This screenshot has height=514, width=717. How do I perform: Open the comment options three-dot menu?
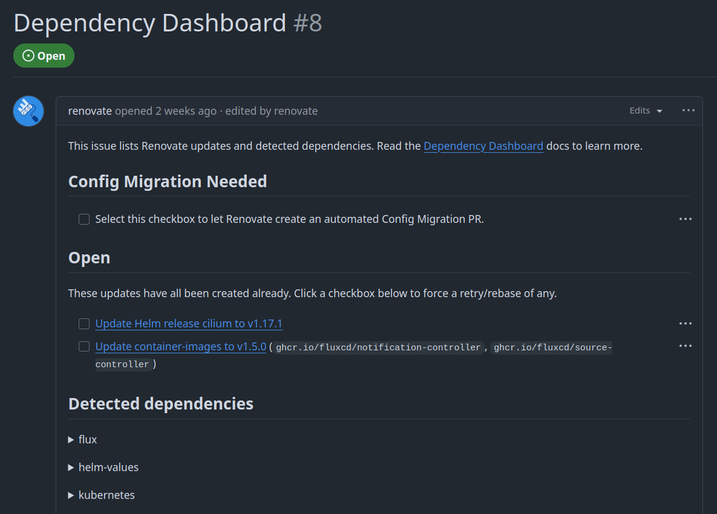[x=688, y=111]
